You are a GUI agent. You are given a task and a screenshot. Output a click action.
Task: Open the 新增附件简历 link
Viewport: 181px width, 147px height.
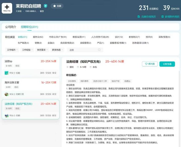172,17
